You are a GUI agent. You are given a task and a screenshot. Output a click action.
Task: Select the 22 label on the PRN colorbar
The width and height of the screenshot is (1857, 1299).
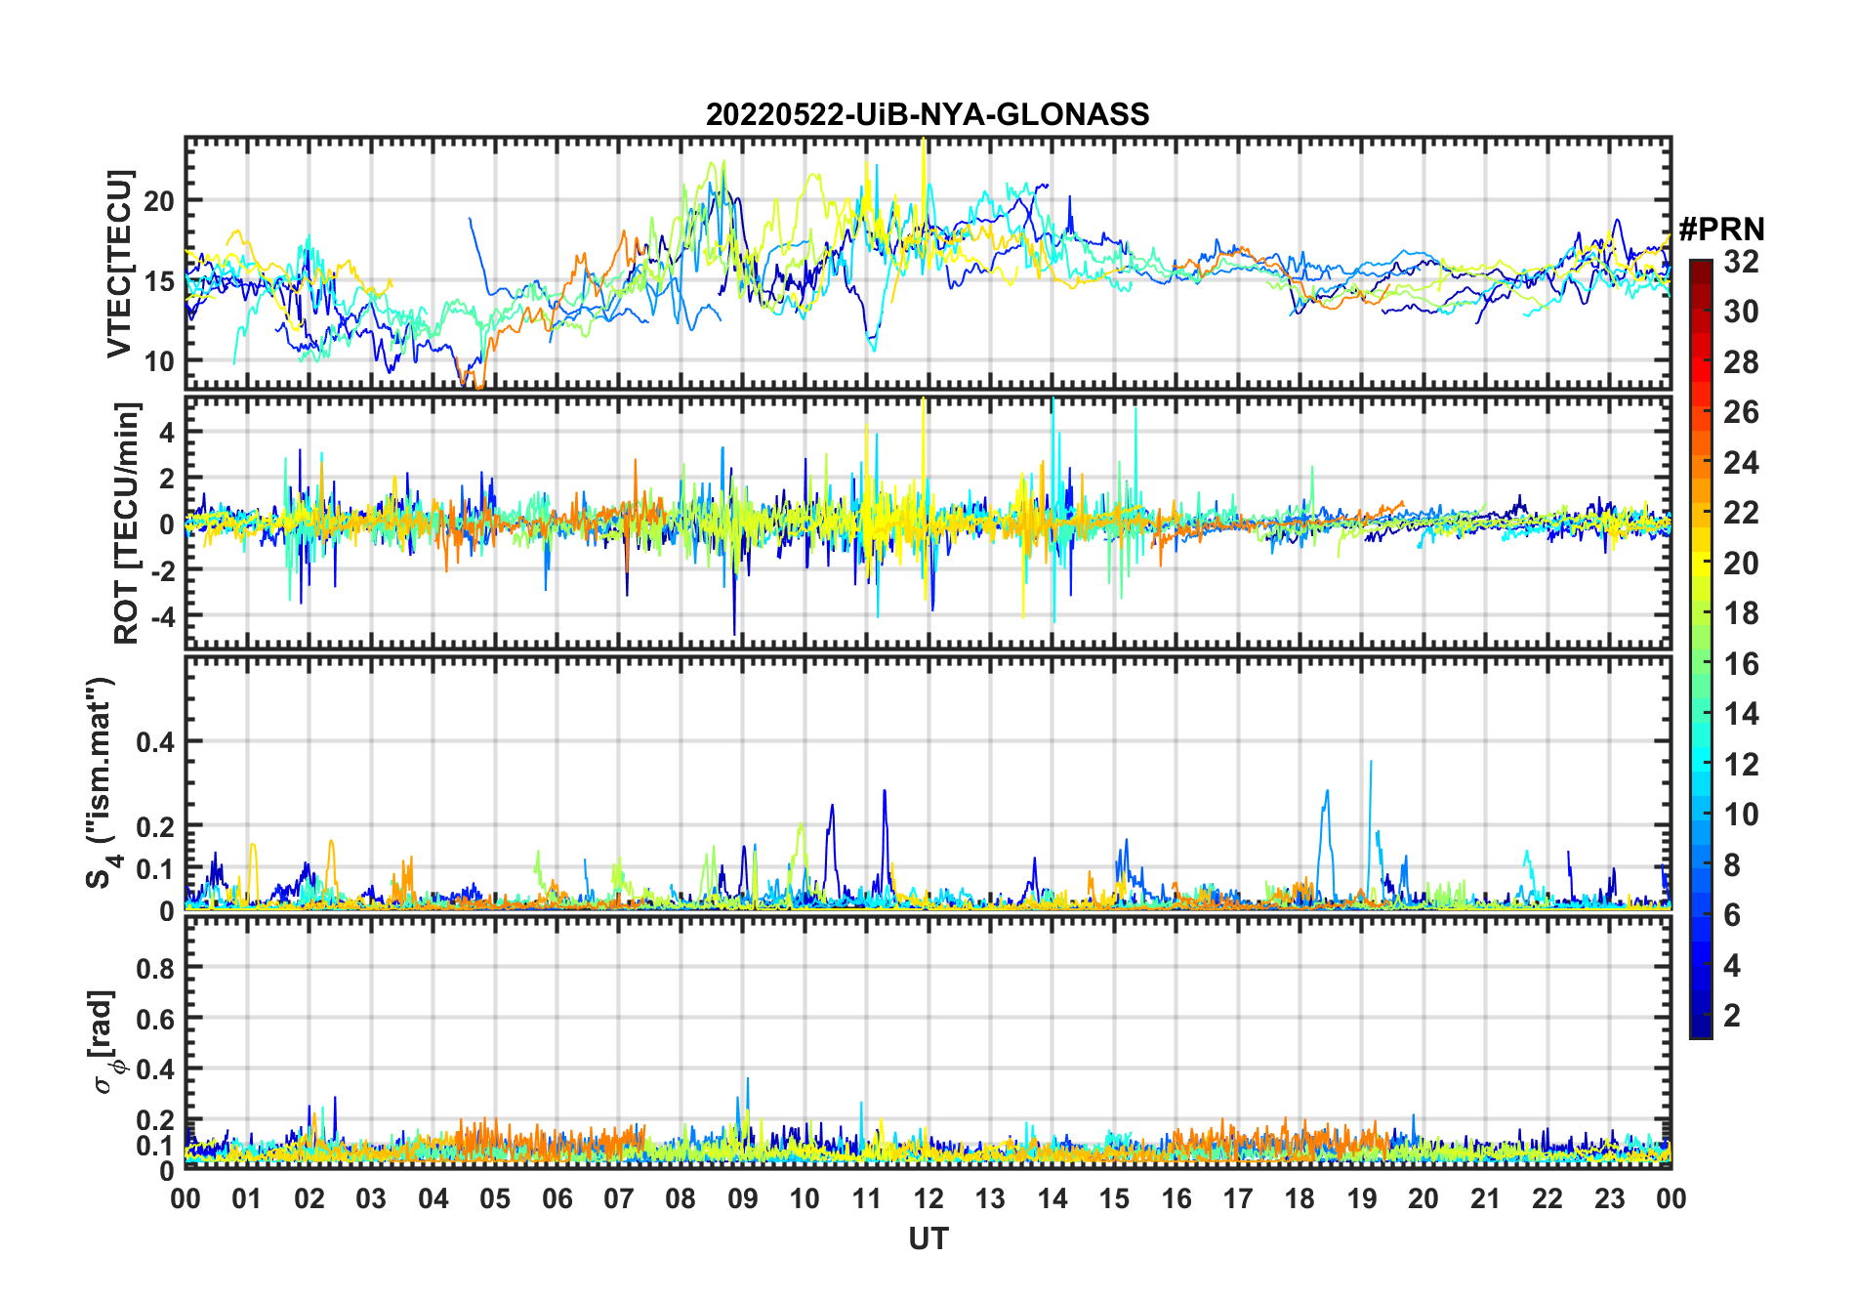pos(1741,513)
